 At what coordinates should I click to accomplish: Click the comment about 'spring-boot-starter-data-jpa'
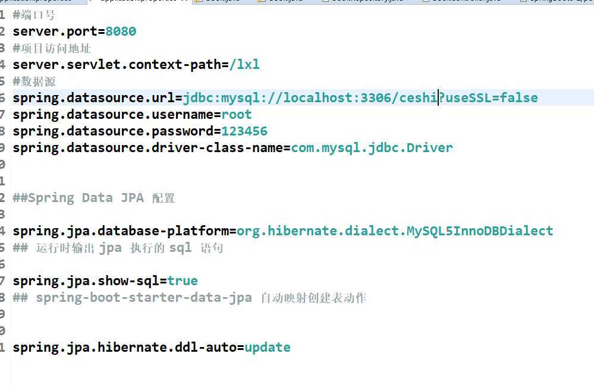click(190, 298)
